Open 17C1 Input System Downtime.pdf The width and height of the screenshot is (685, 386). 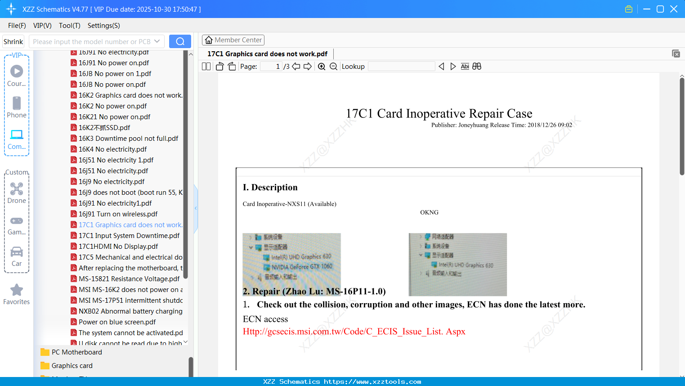(129, 236)
